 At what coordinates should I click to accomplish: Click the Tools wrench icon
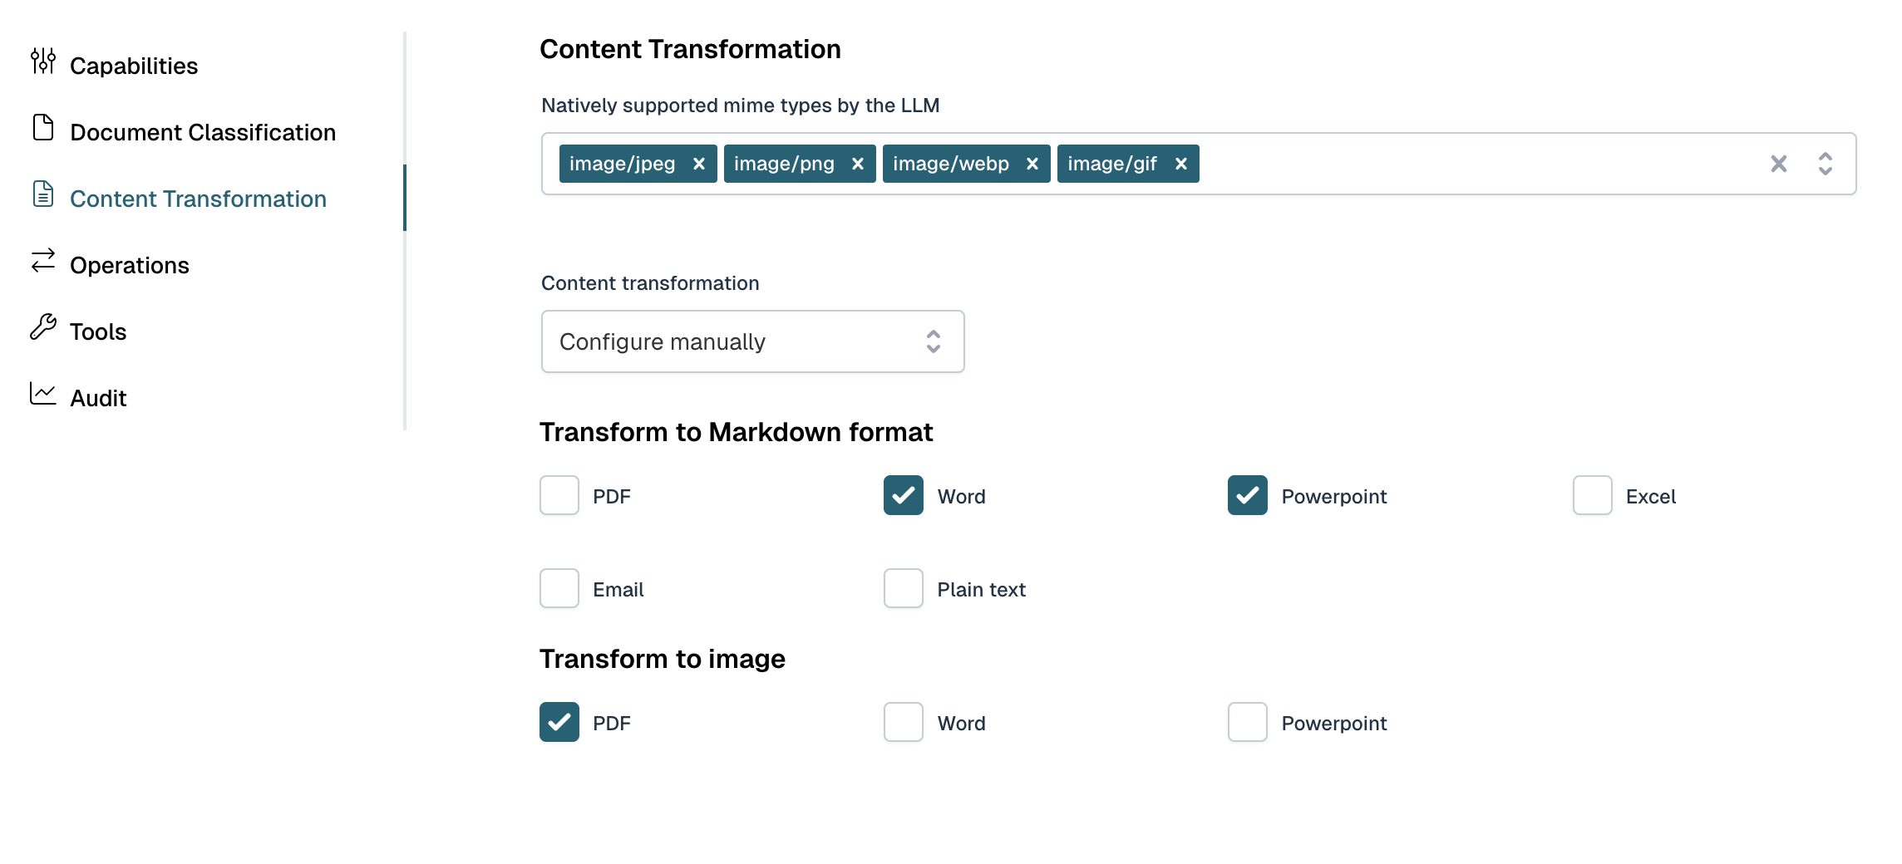[42, 328]
